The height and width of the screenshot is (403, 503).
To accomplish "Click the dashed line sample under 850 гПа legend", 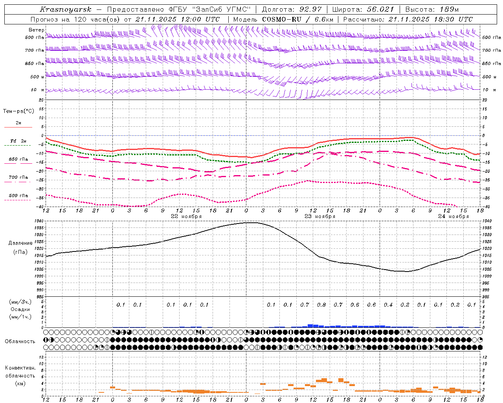I will pos(18,164).
